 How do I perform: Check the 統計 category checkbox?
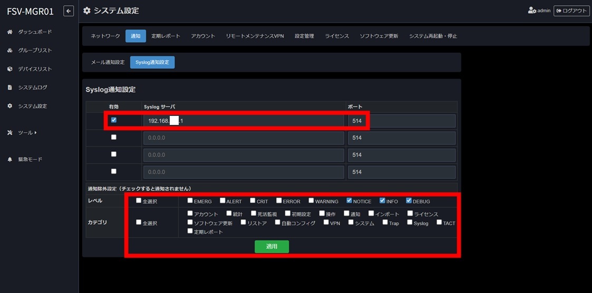pyautogui.click(x=229, y=214)
